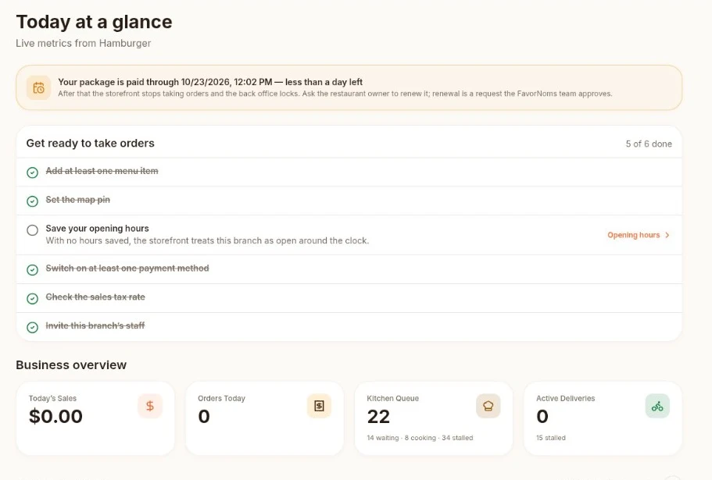
Task: Open the 'Opening hours' link
Action: 639,235
